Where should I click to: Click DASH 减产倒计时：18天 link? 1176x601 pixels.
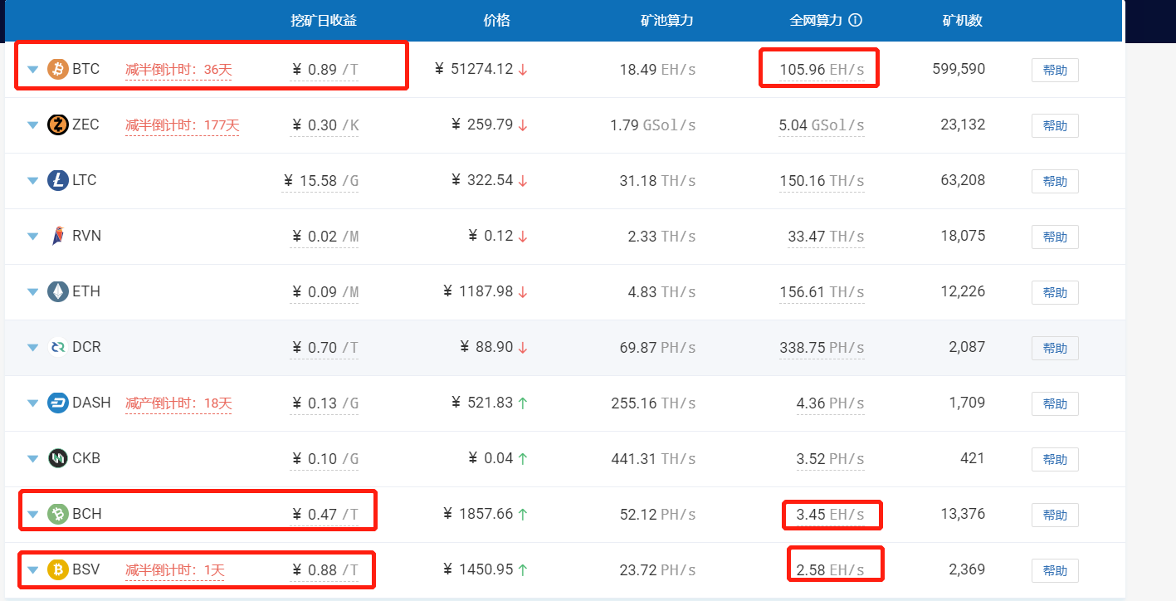(178, 403)
